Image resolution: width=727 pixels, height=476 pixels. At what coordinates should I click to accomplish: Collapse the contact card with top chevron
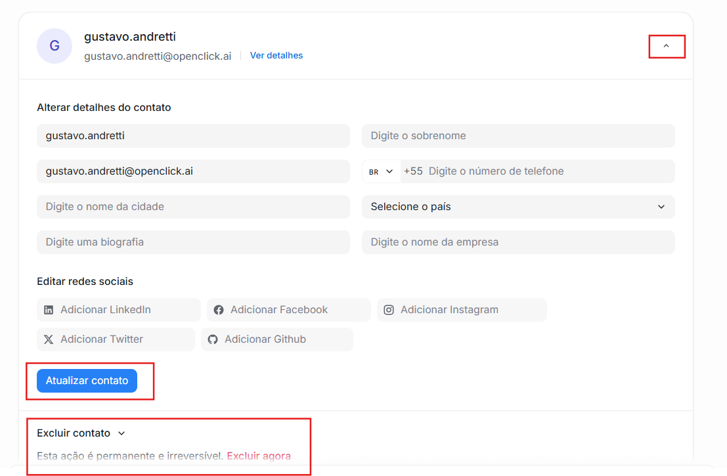666,46
